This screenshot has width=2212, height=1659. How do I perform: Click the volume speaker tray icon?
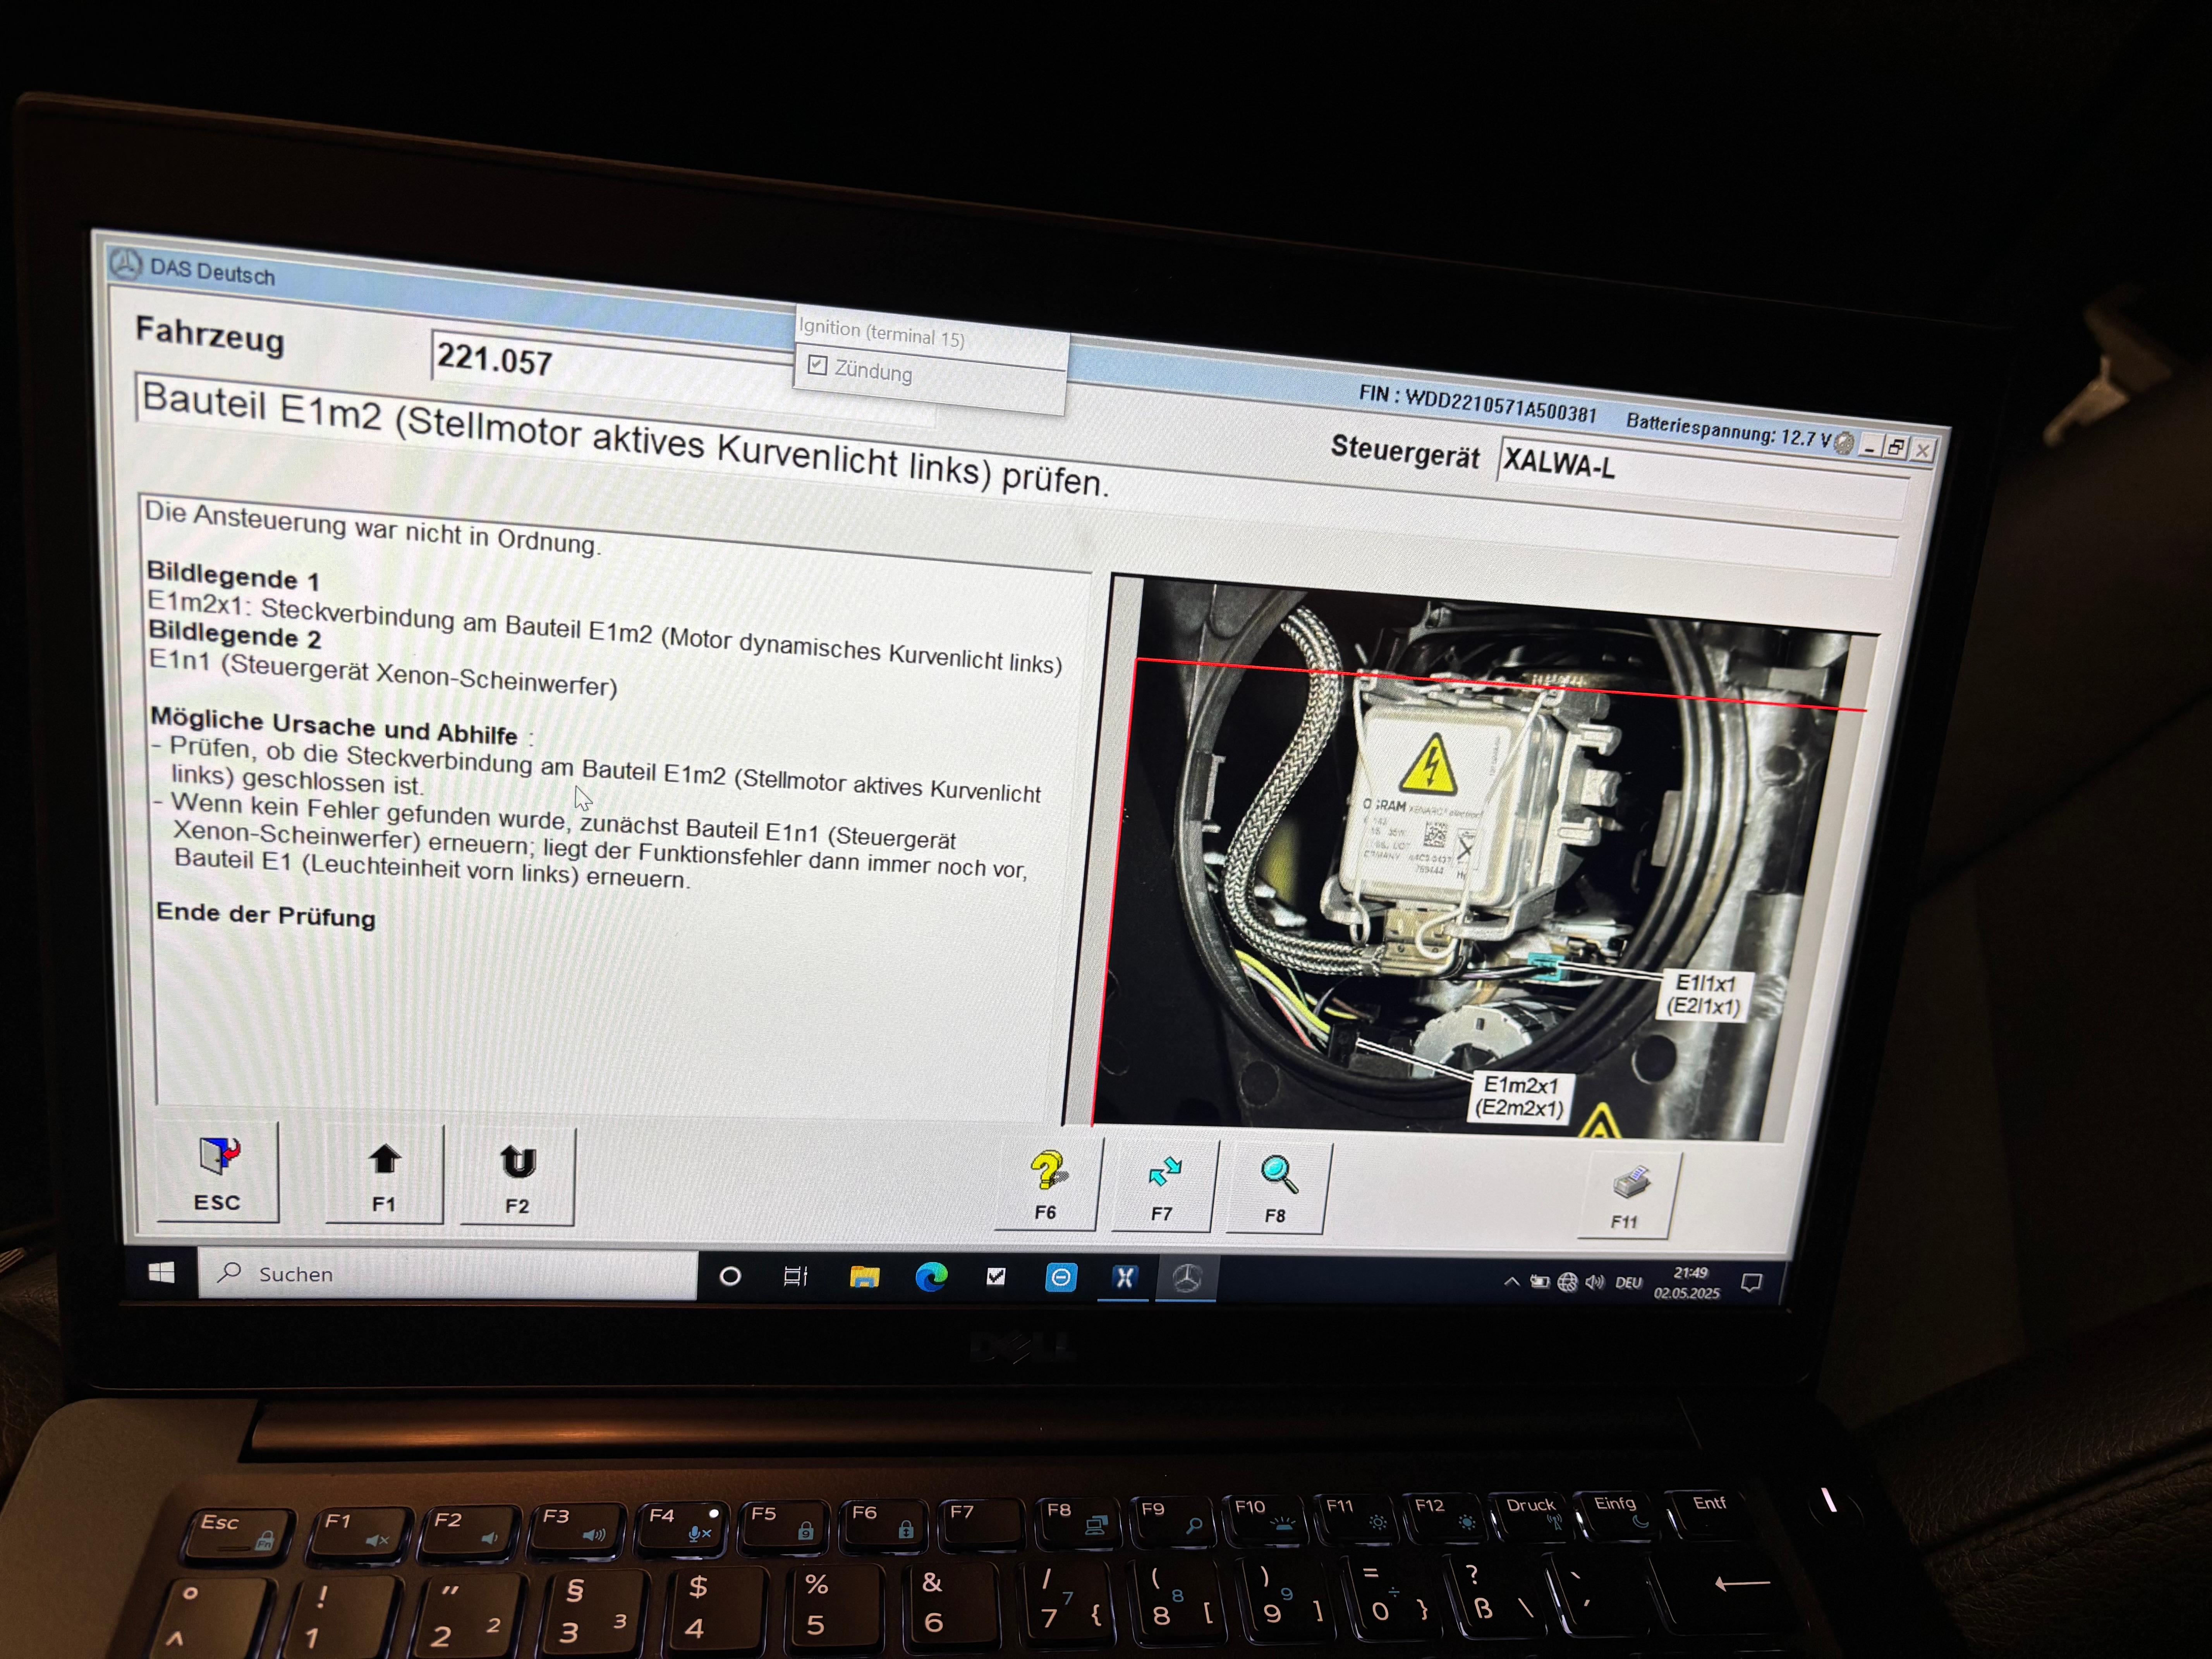coord(1595,1282)
